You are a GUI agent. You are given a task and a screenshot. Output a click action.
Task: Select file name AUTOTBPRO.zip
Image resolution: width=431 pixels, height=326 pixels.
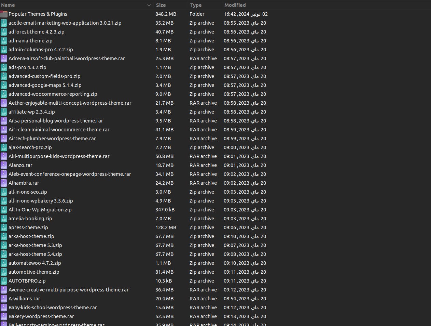click(x=27, y=281)
